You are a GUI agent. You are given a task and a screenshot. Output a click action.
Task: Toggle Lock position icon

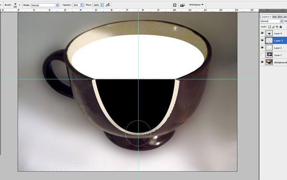tap(277, 27)
